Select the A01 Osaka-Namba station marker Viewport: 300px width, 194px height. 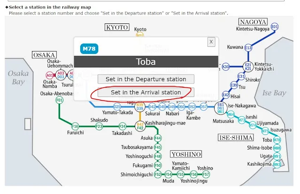(x=49, y=75)
